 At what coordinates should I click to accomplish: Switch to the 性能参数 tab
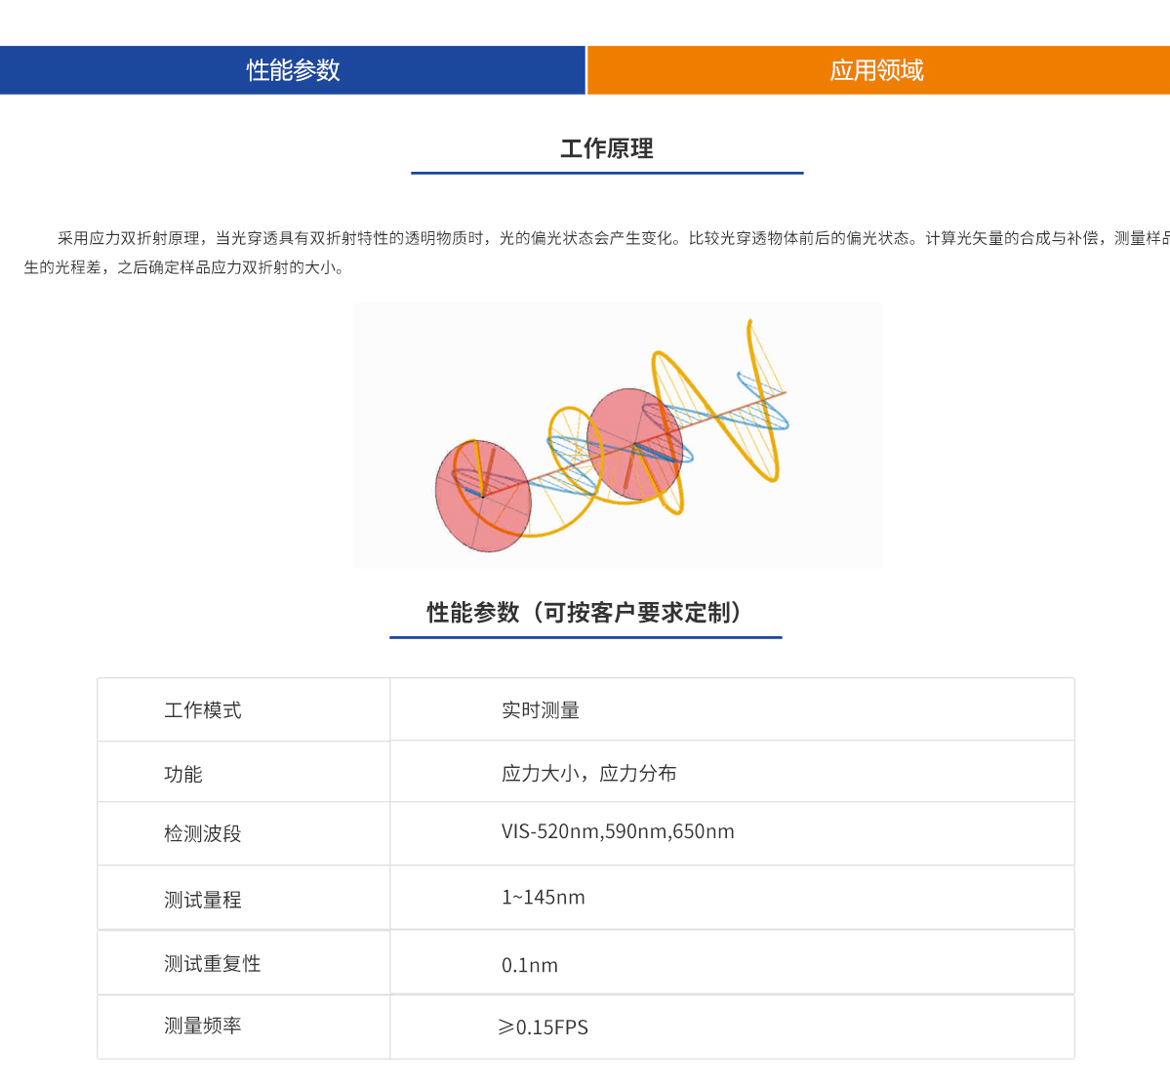tap(292, 69)
